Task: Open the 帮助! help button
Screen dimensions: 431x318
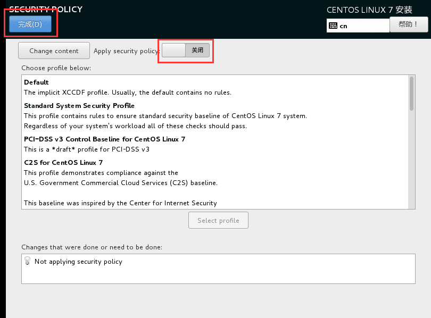Action: tap(409, 24)
